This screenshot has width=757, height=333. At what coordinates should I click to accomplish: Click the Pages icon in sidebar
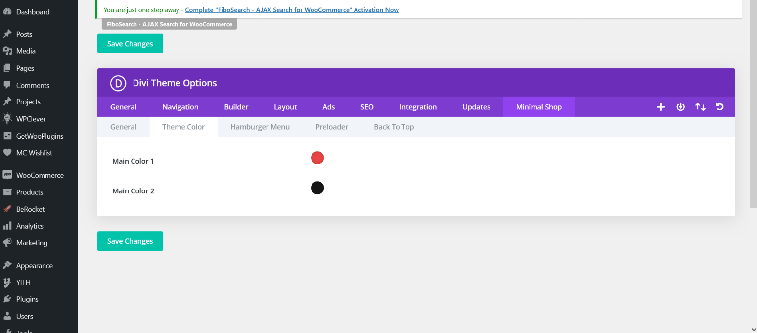click(7, 68)
